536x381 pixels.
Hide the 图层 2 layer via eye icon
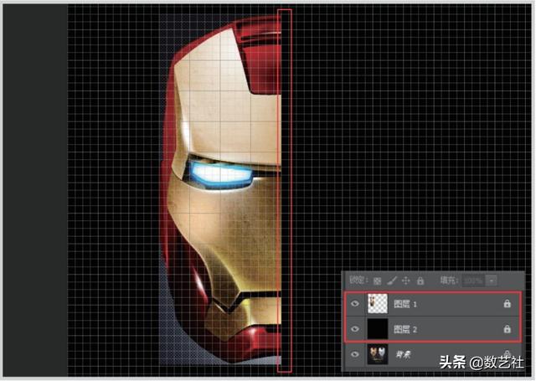tap(355, 329)
